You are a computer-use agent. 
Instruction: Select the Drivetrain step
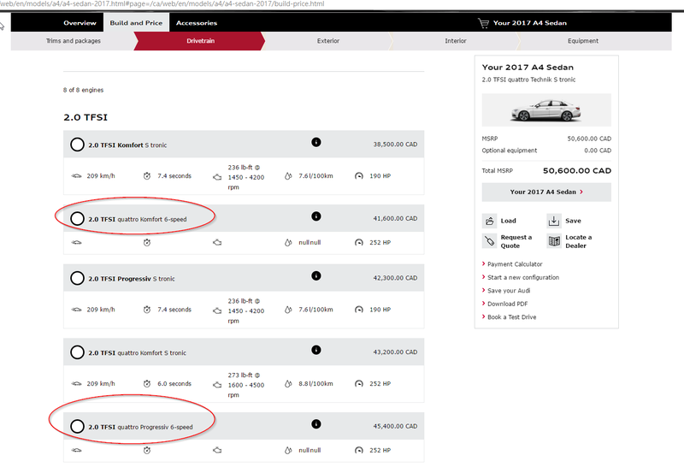tap(200, 40)
